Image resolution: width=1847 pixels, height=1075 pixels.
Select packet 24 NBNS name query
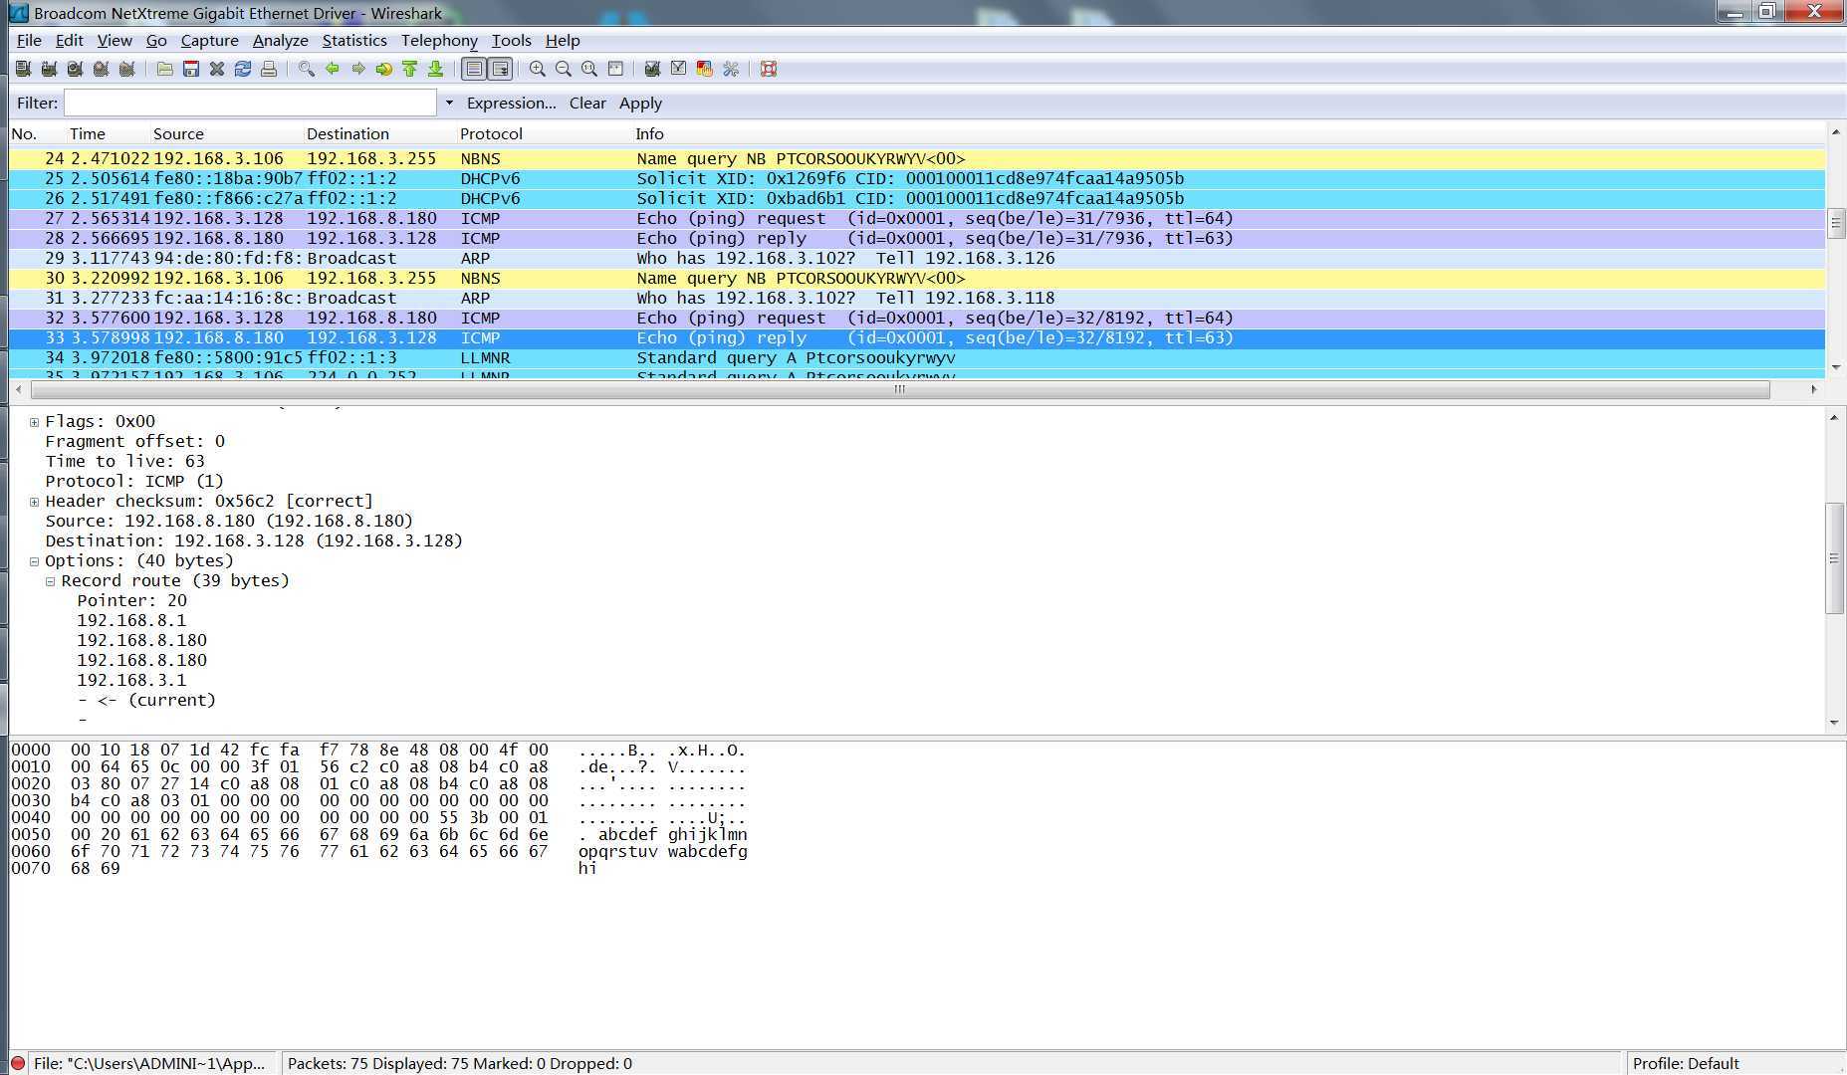point(917,158)
